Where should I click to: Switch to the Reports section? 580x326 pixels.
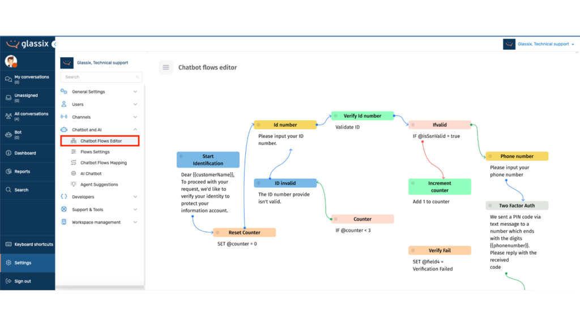(23, 171)
